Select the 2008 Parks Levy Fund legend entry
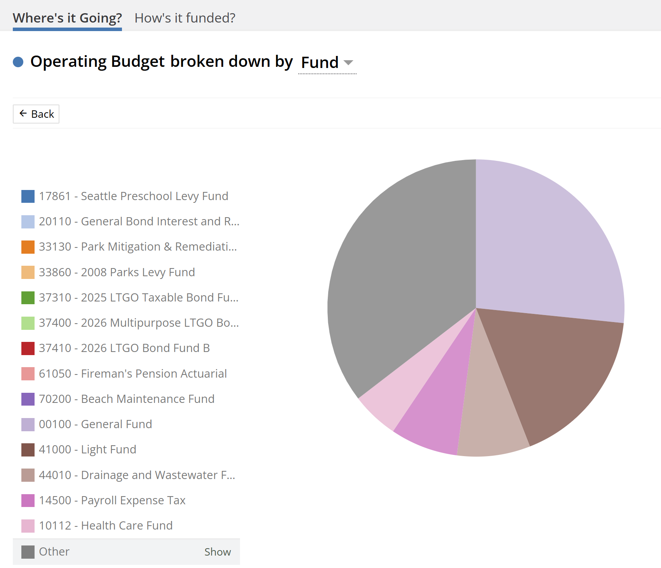This screenshot has height=568, width=661. coord(117,272)
